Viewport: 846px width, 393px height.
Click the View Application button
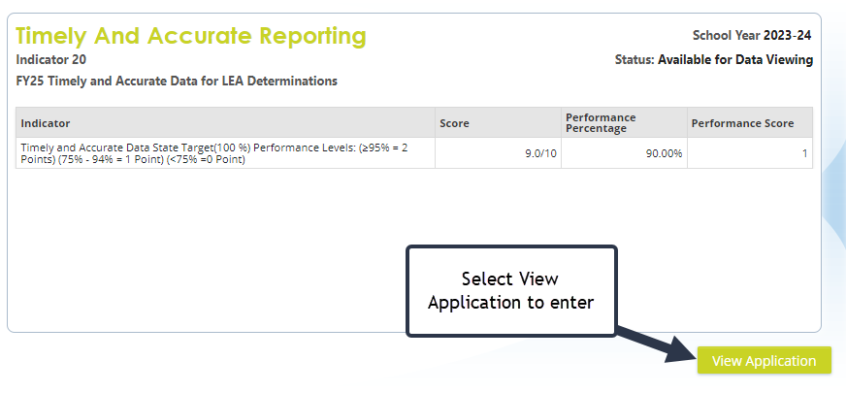coord(764,360)
